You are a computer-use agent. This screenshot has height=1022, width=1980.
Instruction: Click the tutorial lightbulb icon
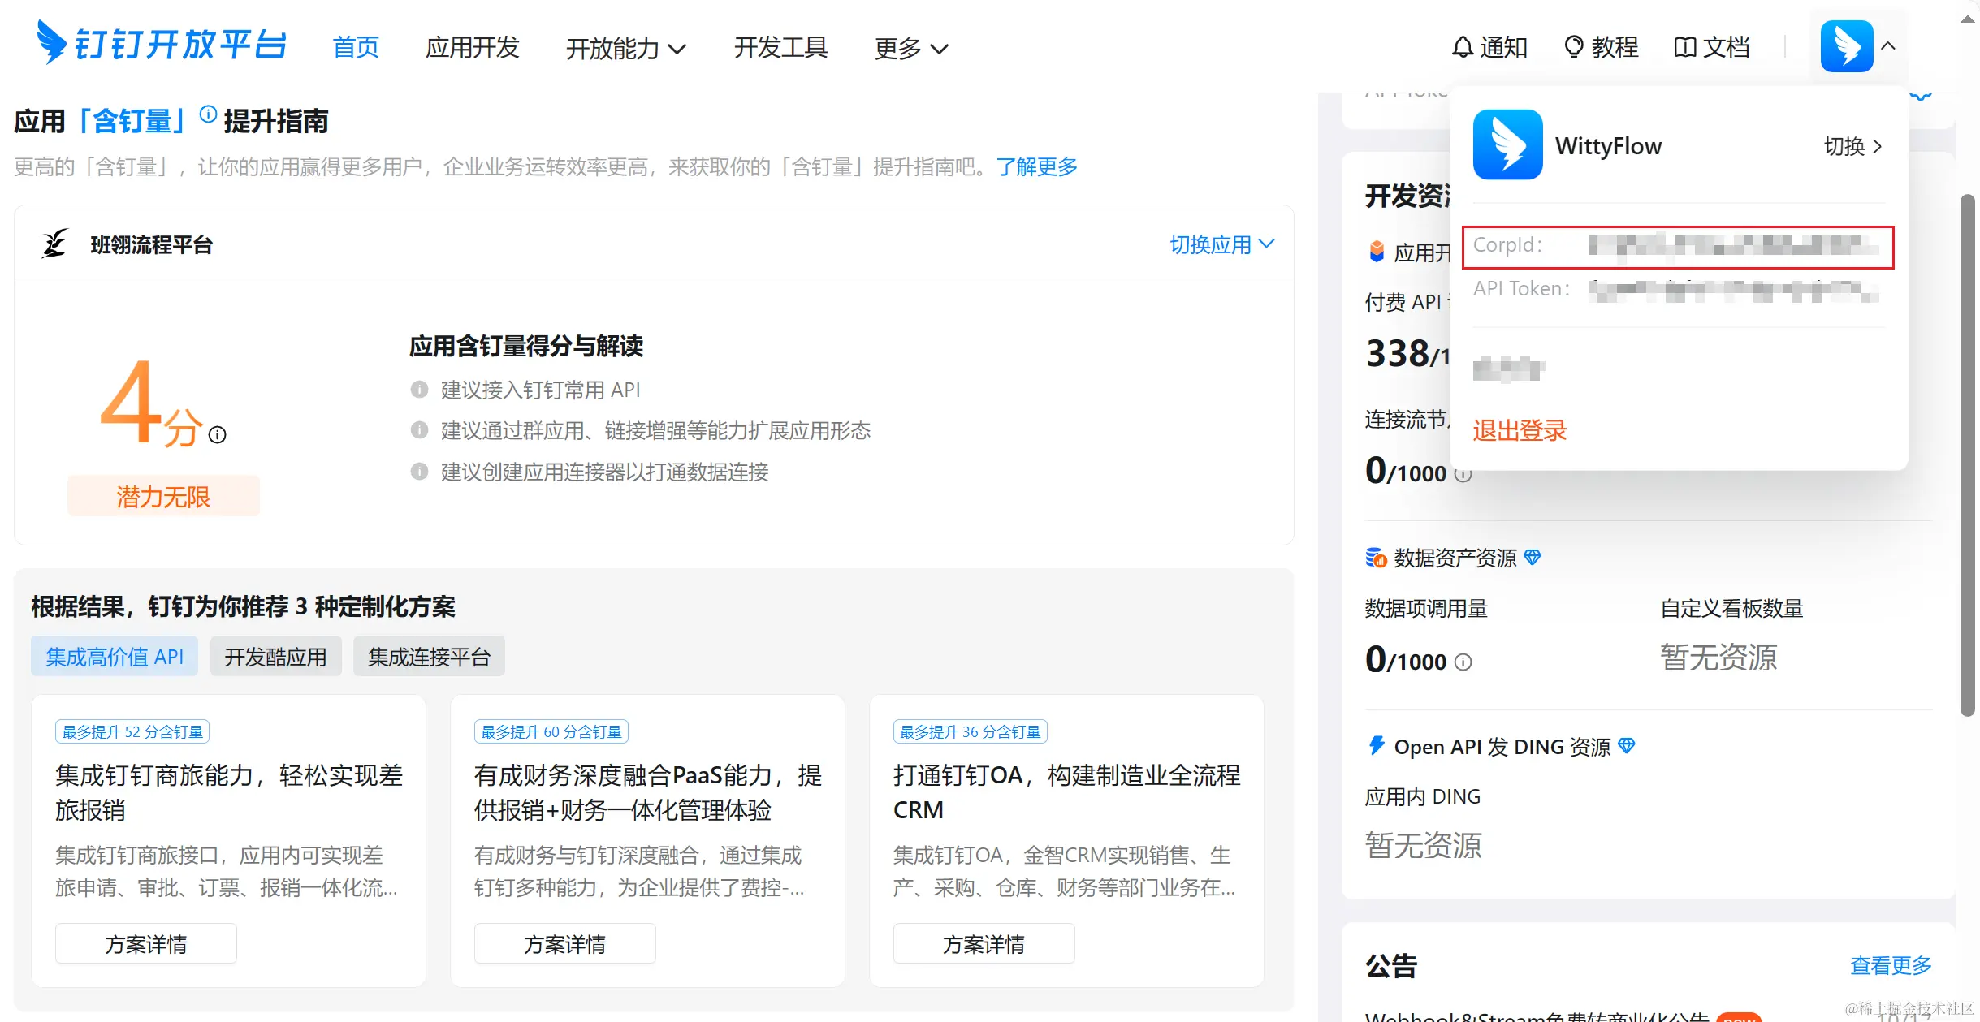pyautogui.click(x=1573, y=47)
